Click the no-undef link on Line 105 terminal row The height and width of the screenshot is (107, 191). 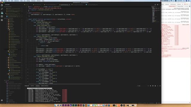pos(64,91)
